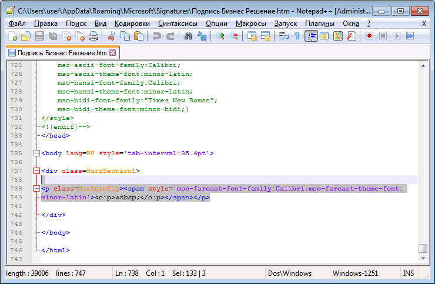Open the user-defined language icon
The image size is (435, 284).
point(324,36)
